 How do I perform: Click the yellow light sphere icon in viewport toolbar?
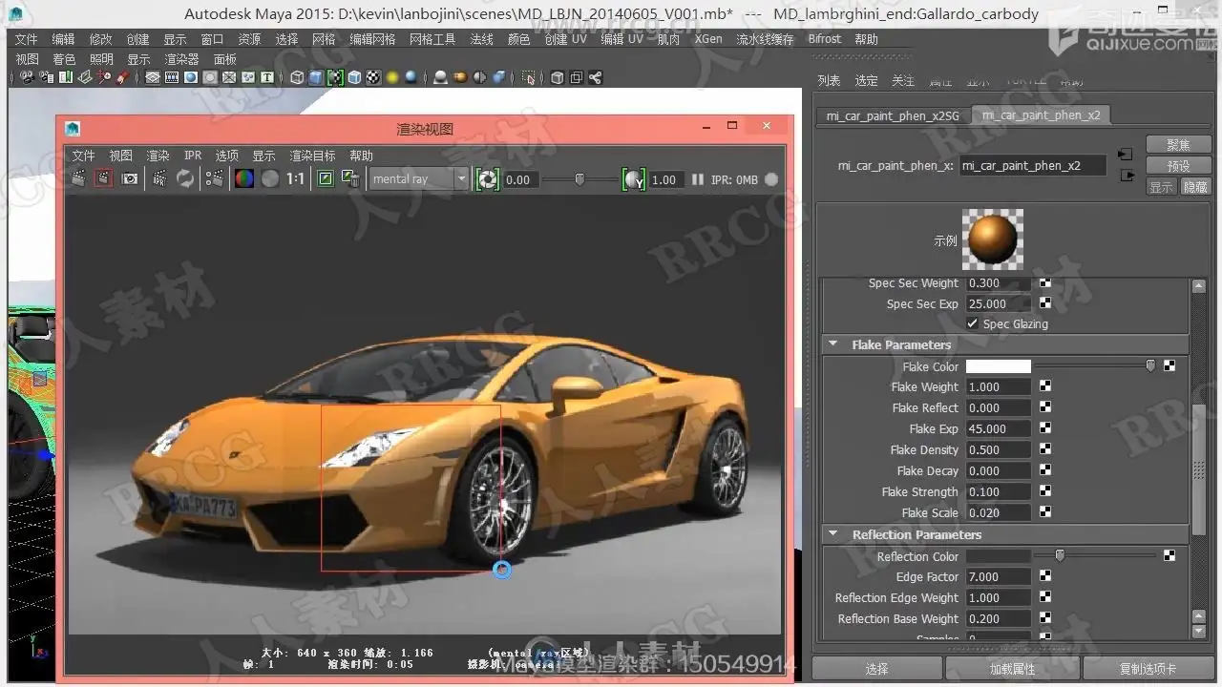(392, 77)
